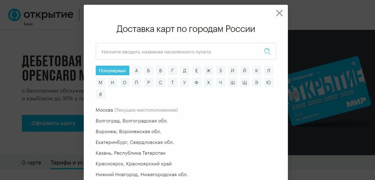Filter cities by letter Щ
Viewport: 375px width, 180px height.
(x=244, y=82)
